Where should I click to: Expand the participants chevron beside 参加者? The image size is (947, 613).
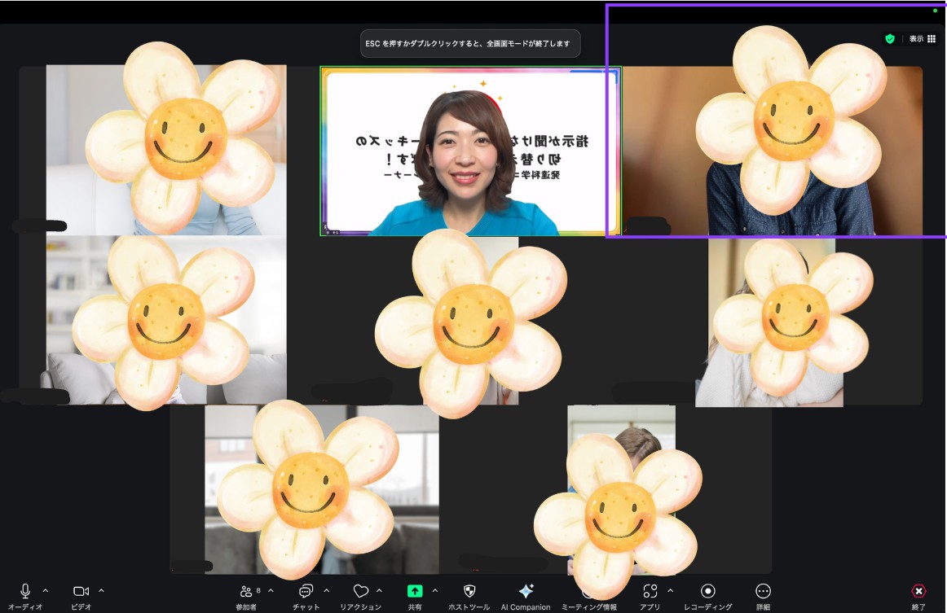[271, 590]
